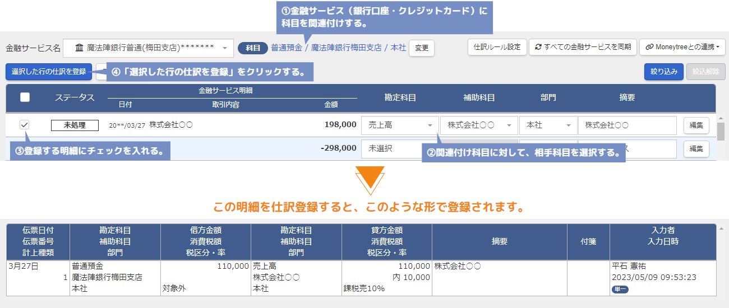Screen dimensions: 729x308
Task: Uncheck the checkbox for the 198,000 row
Action: click(x=25, y=125)
